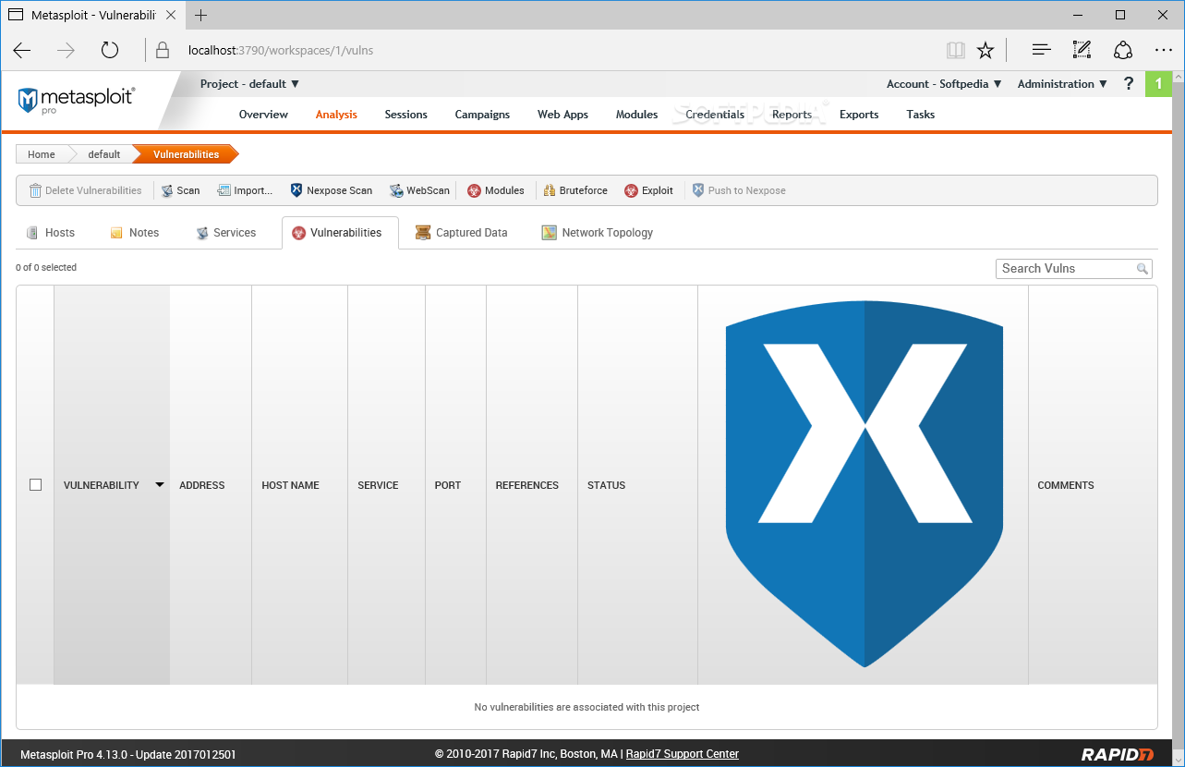Viewport: 1185px width, 767px height.
Task: Launch Nexpose Scan from toolbar
Action: click(332, 190)
